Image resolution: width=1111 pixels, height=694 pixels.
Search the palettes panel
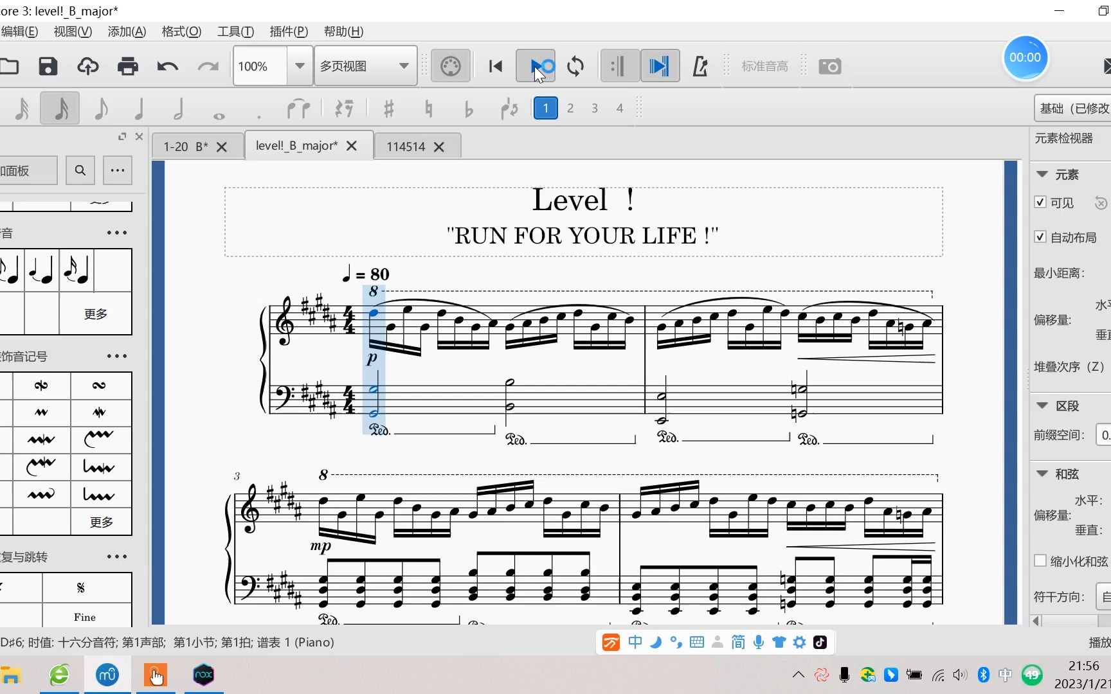click(x=80, y=170)
